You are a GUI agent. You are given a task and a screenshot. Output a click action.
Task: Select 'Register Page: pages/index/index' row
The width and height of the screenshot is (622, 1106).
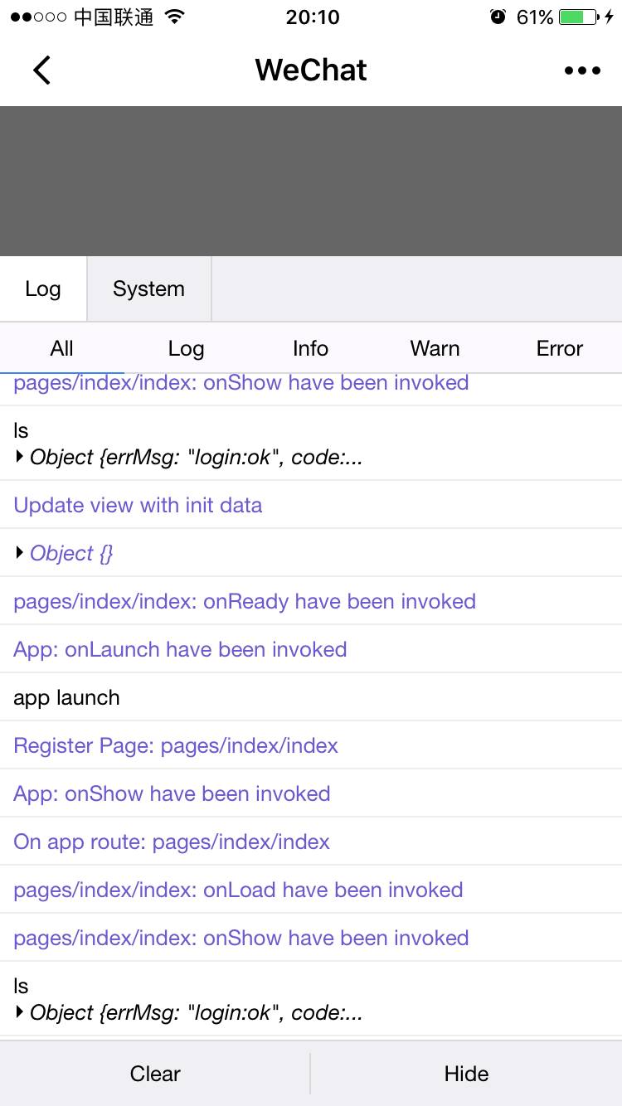pyautogui.click(x=311, y=745)
